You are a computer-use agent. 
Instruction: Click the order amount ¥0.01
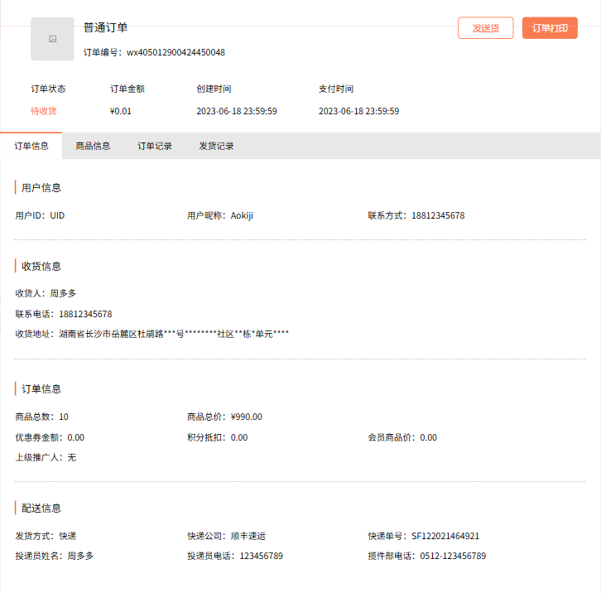(120, 111)
